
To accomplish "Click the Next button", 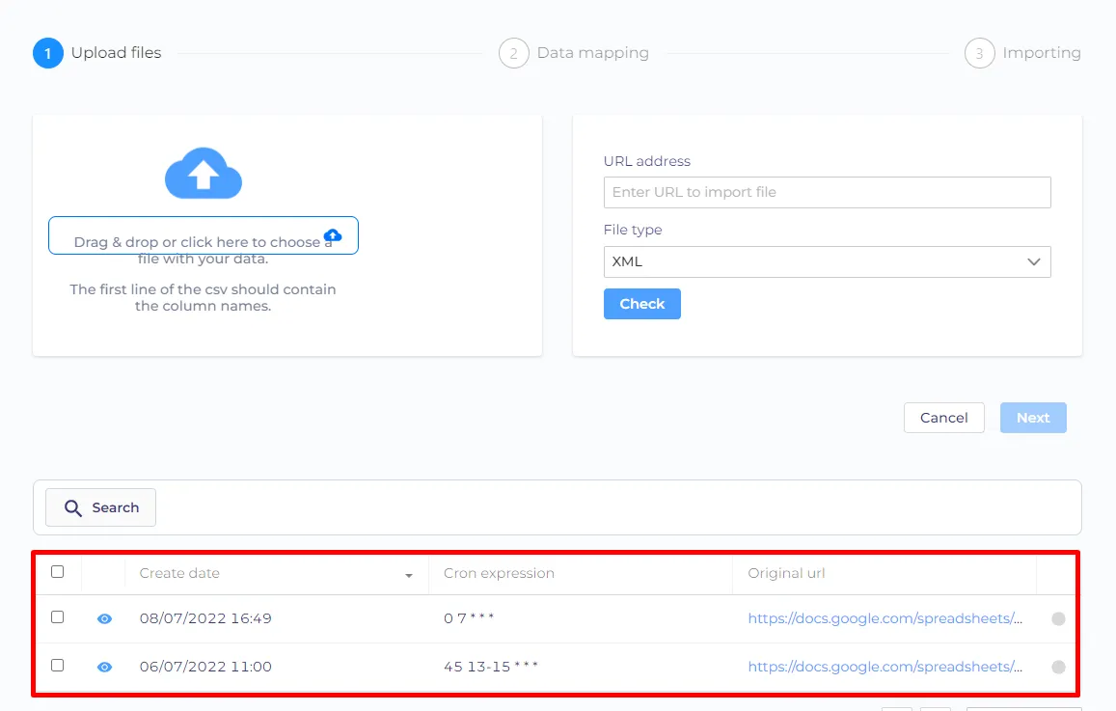I will [1033, 418].
